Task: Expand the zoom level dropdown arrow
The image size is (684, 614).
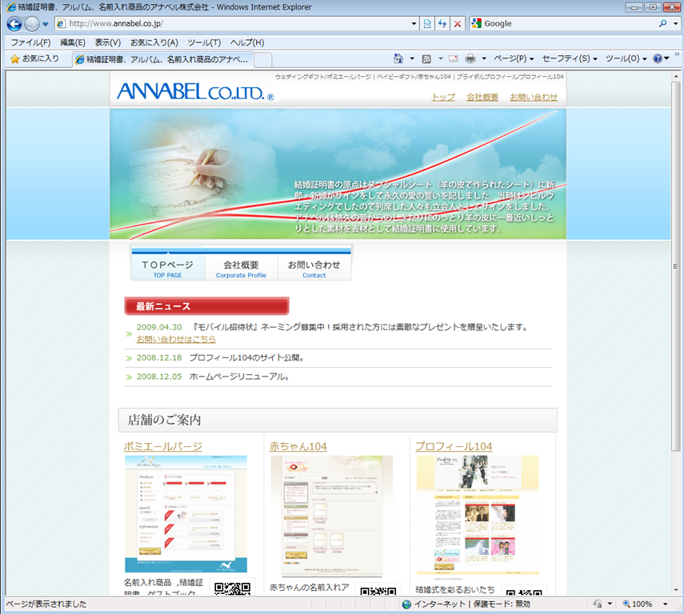Action: [x=666, y=604]
